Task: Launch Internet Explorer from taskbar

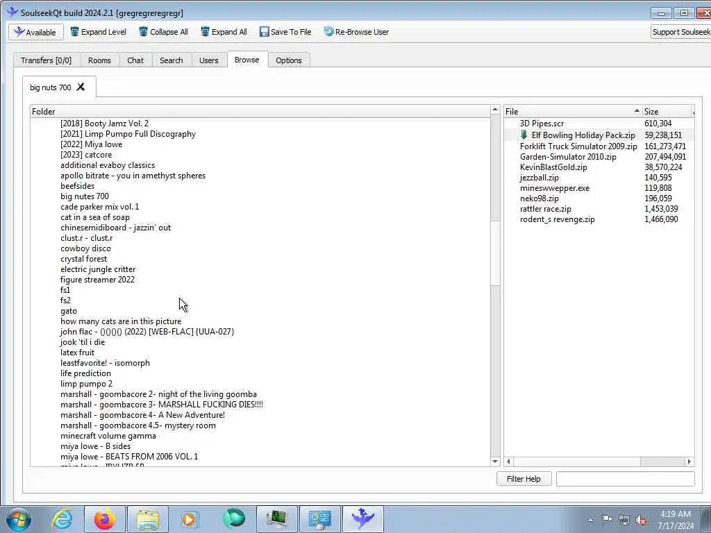Action: point(62,519)
